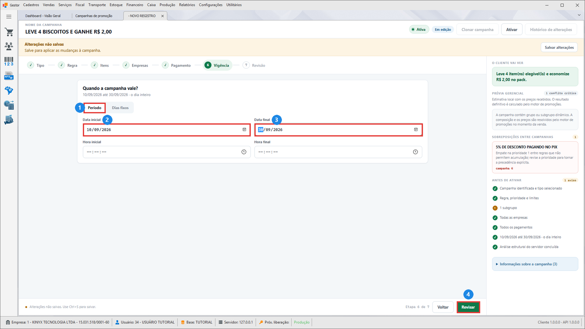
Task: Open the customers people icon in sidebar
Action: (x=9, y=46)
